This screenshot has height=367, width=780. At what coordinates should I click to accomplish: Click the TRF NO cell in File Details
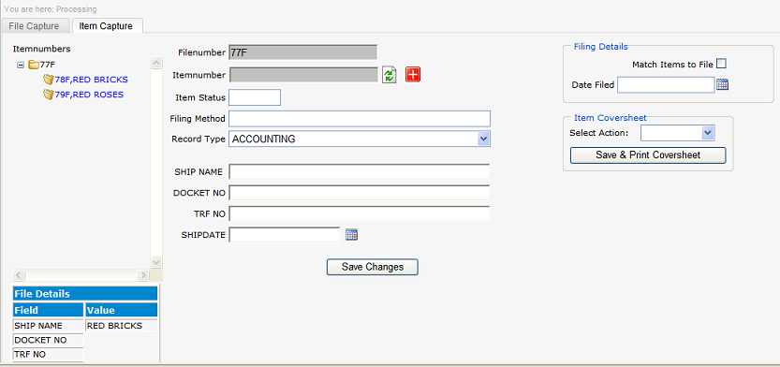coord(49,355)
